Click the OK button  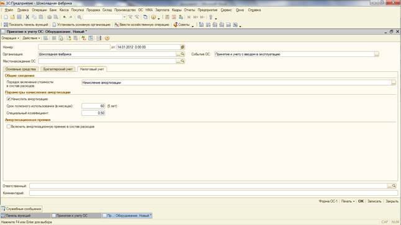(361, 201)
